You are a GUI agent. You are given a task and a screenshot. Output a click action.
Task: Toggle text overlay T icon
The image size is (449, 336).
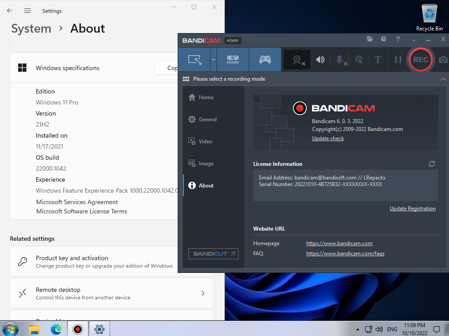(378, 60)
